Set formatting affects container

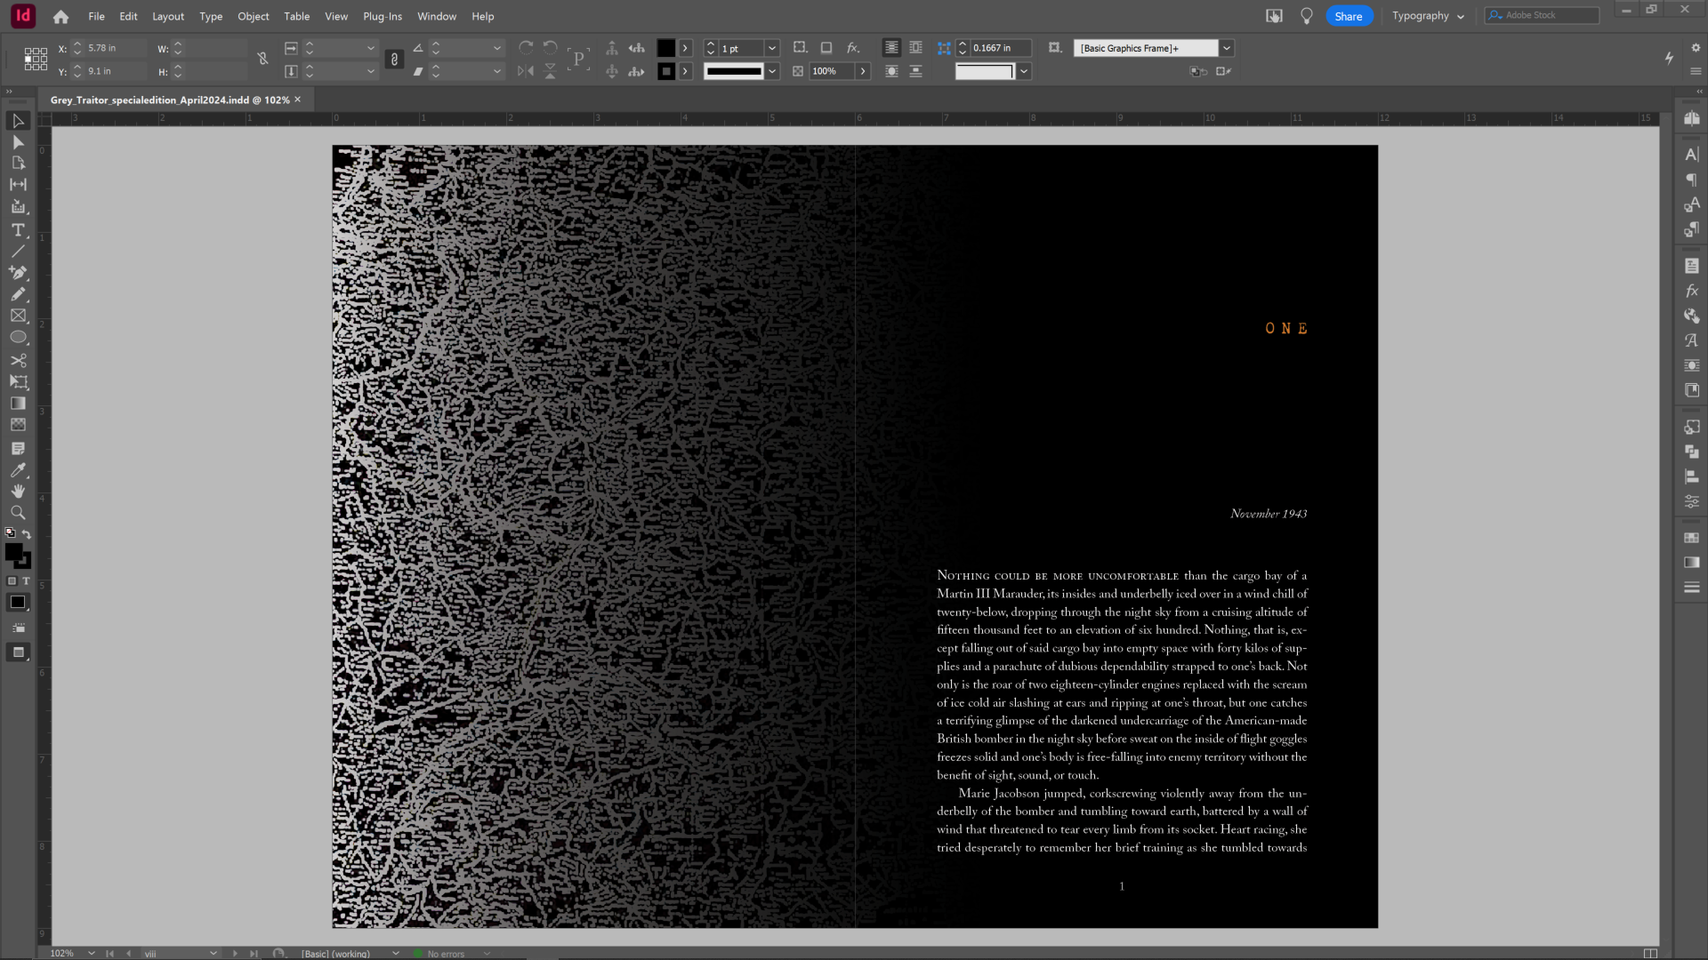coord(12,580)
